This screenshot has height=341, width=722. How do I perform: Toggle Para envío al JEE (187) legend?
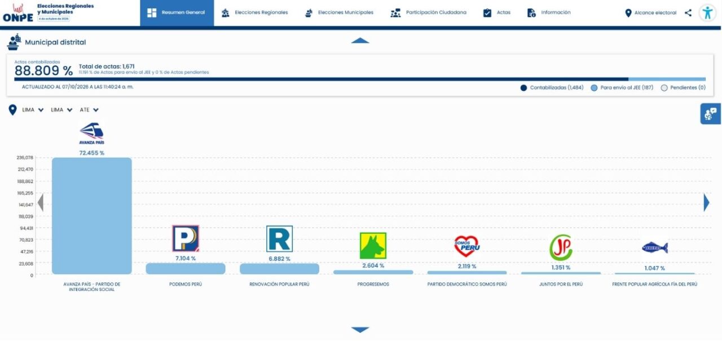click(622, 88)
